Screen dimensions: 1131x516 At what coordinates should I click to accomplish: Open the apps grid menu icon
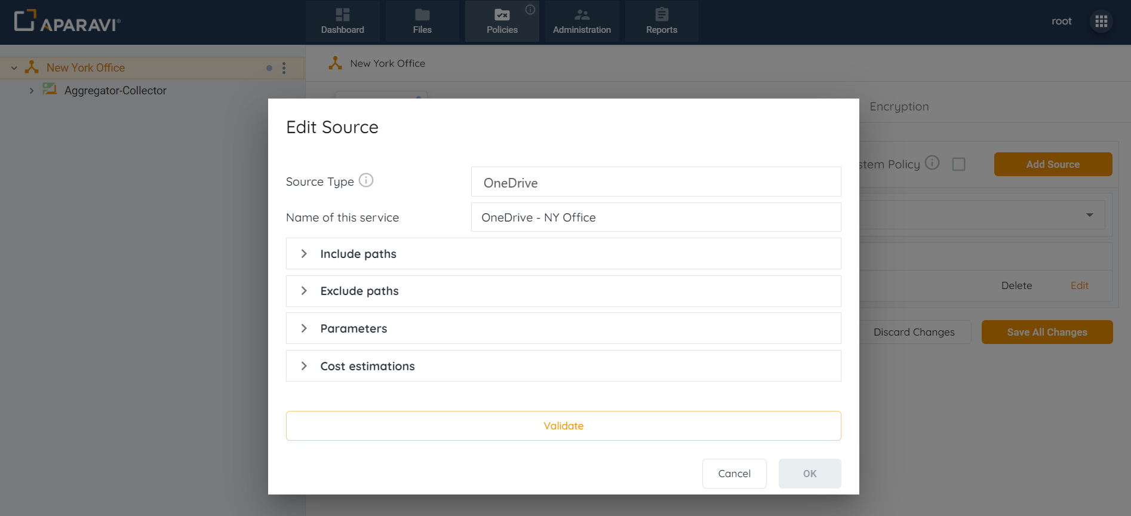coord(1101,21)
